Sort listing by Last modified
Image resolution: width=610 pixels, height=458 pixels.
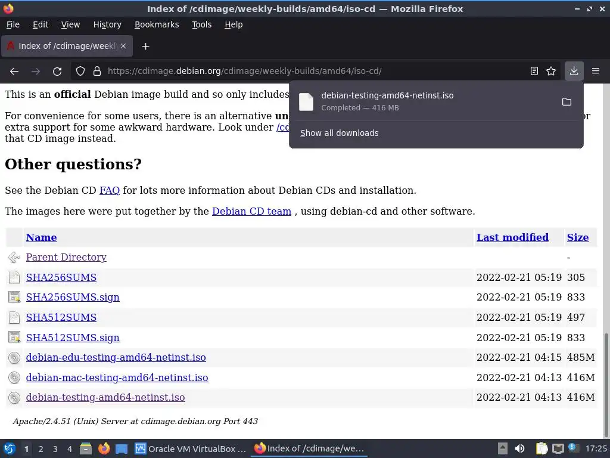(x=512, y=237)
